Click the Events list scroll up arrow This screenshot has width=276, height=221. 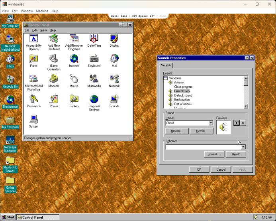click(x=246, y=78)
